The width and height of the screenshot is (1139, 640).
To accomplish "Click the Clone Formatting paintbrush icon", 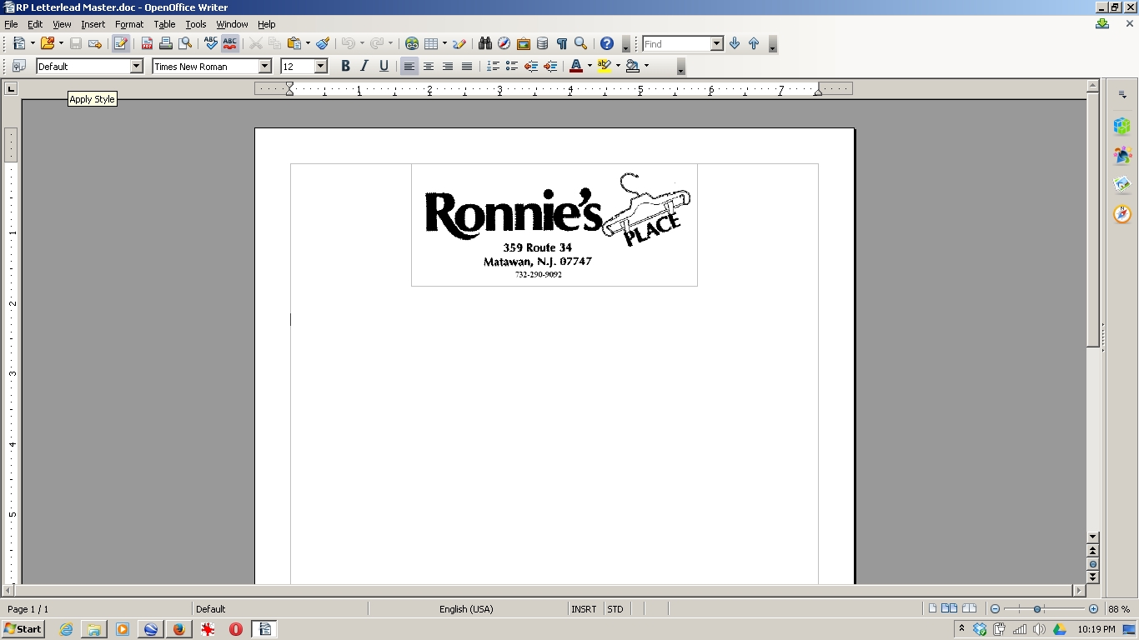I will pyautogui.click(x=323, y=44).
